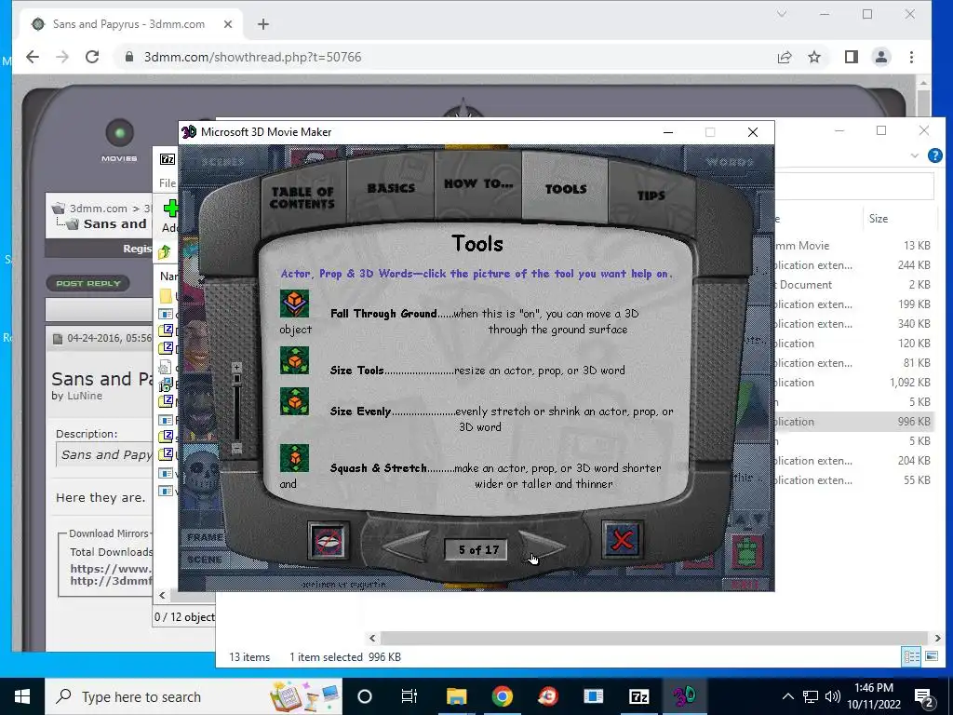Click the Fall Through Ground tool icon

294,304
